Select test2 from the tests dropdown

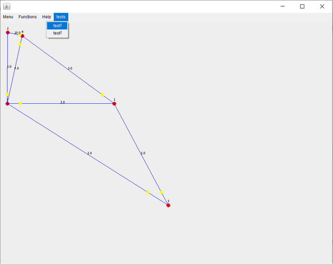pos(57,33)
